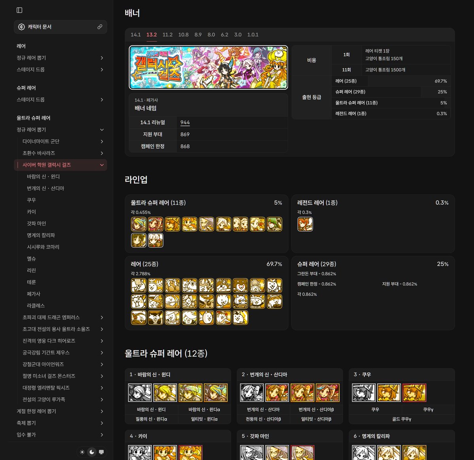Open greyscale 명계의 칼리파 thumbnail in card 6
This screenshot has height=460, width=474.
click(x=364, y=452)
